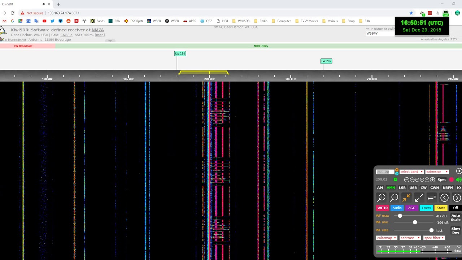The height and width of the screenshot is (260, 462).
Task: Click the green frequency link icon next to 208.02
Action: tap(395, 179)
